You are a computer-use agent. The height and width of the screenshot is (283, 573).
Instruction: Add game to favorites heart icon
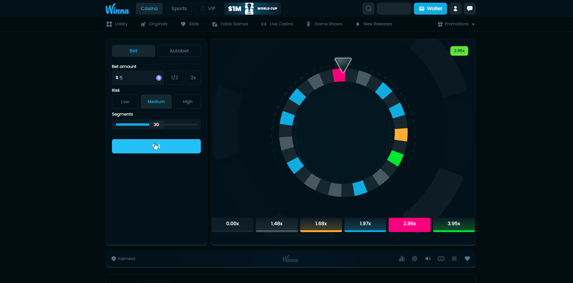467,259
